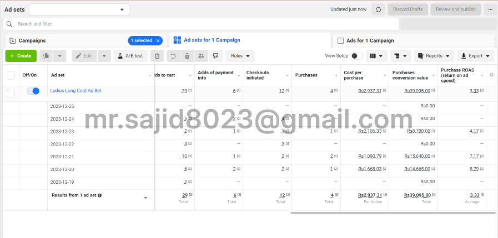Open the Export dropdown
Image resolution: width=498 pixels, height=238 pixels.
click(x=475, y=56)
